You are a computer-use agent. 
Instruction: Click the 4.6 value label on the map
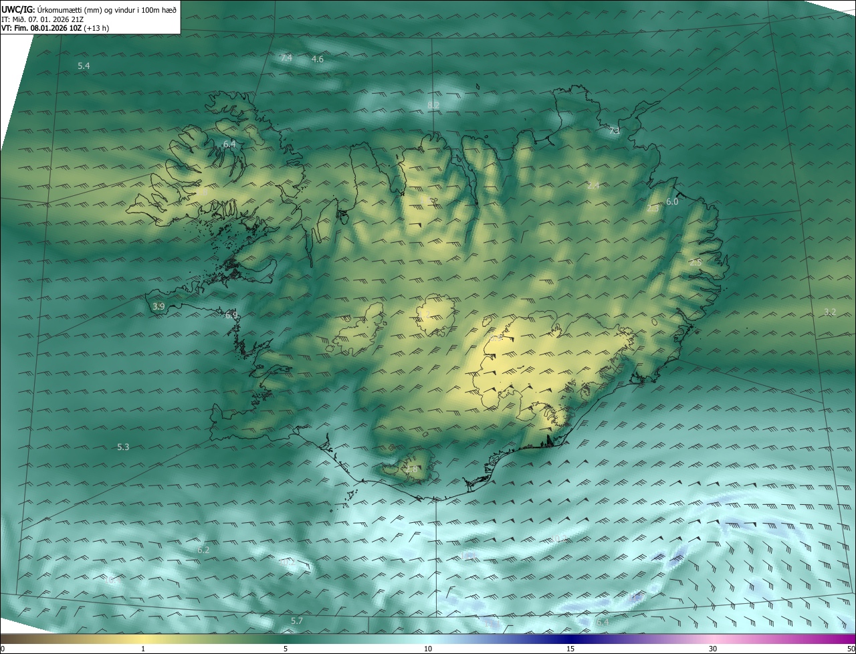point(318,59)
